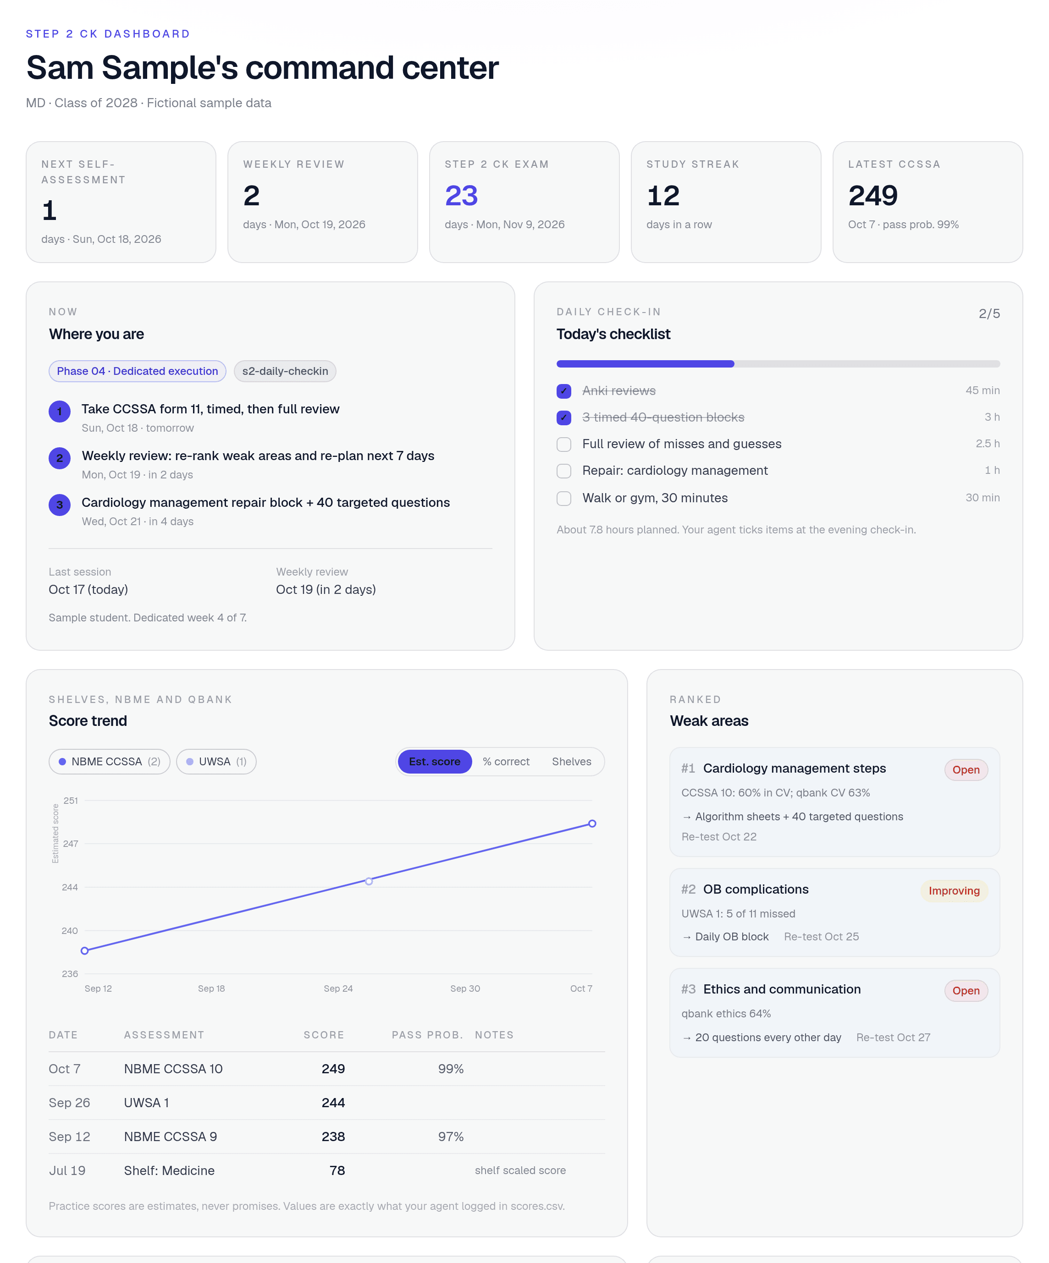Toggle the NBME CCSSA series chip

pos(110,761)
